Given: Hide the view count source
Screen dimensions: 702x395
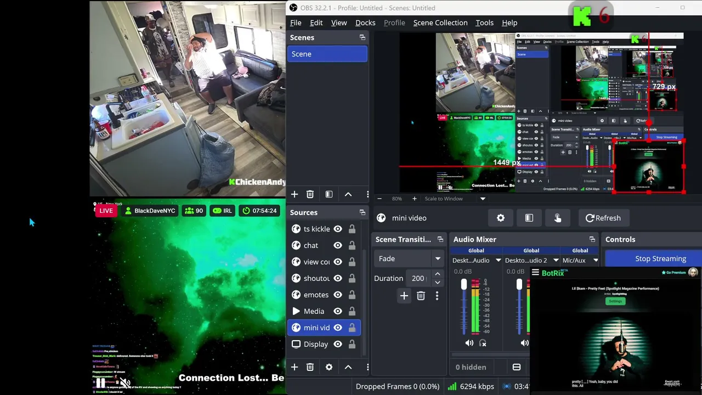Looking at the screenshot, I should (338, 262).
